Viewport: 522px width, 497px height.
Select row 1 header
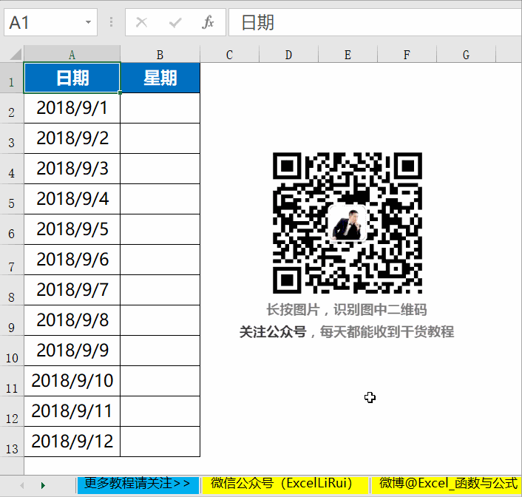click(x=12, y=78)
